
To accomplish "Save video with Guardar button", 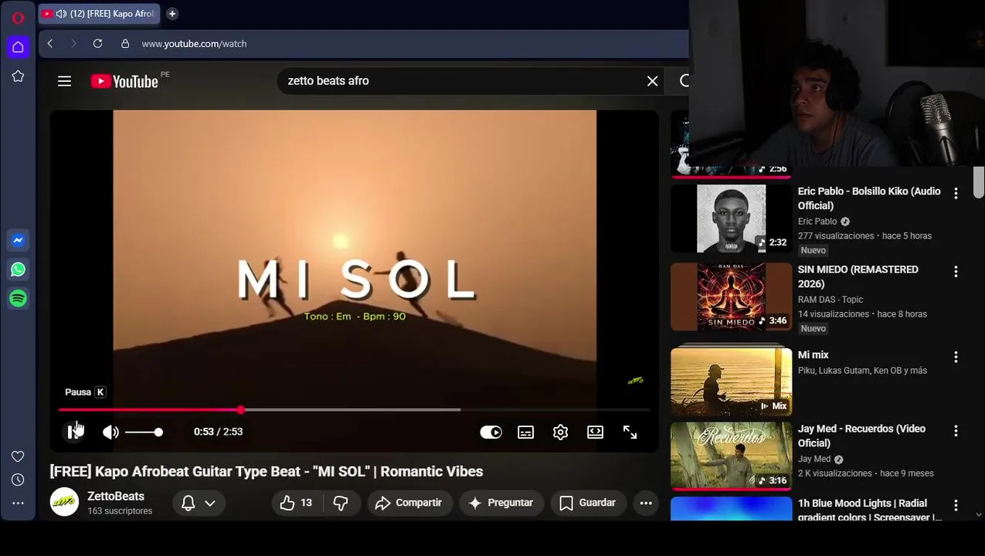I will pos(588,503).
